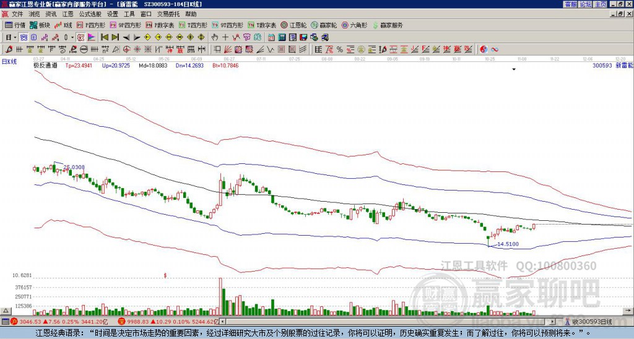Click the Tp=23.4941 indicator value

[x=79, y=65]
